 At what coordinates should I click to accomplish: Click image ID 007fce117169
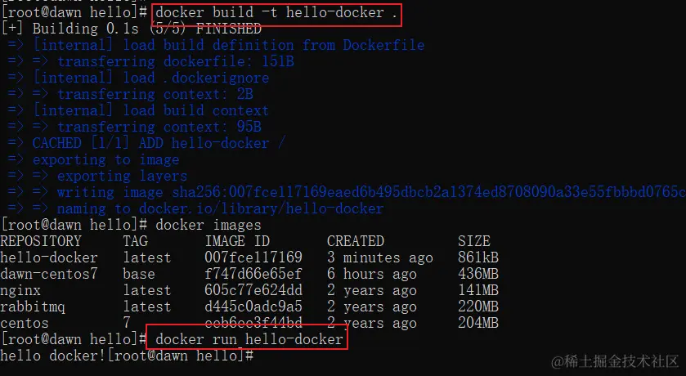coord(253,257)
